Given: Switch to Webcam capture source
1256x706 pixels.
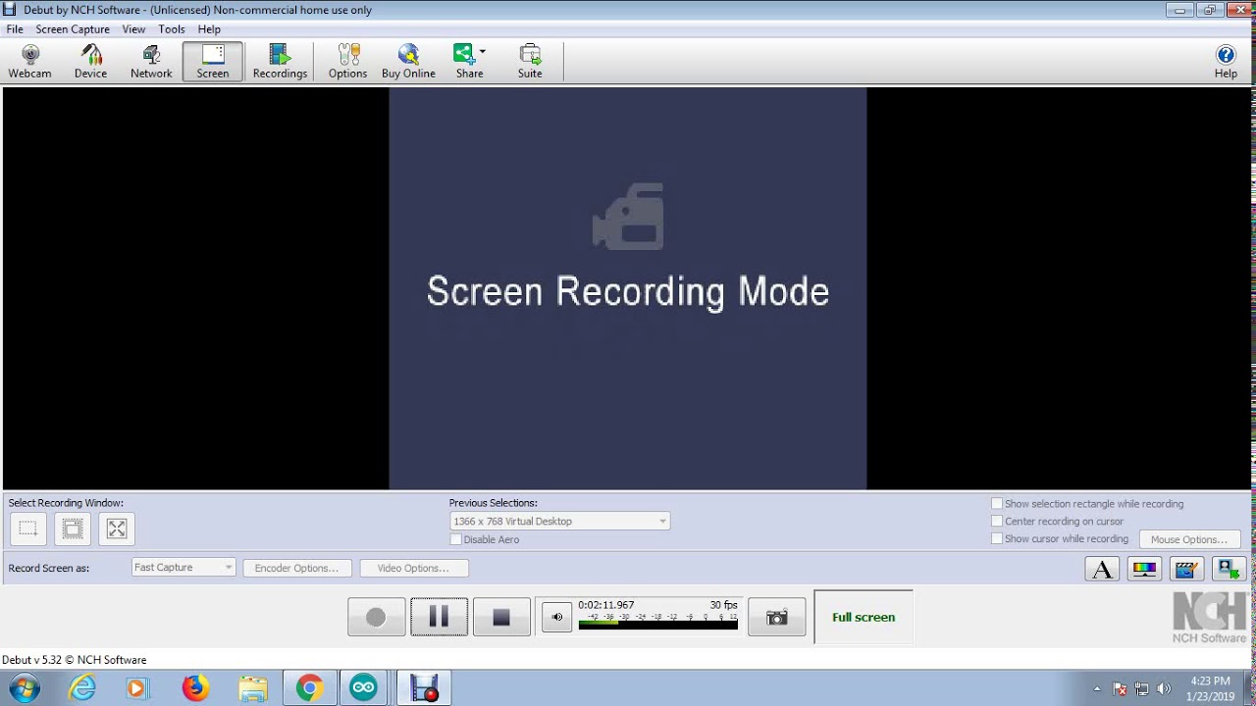Looking at the screenshot, I should pos(29,61).
